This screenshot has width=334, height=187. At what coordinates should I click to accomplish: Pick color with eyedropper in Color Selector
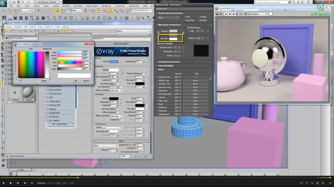coord(20,81)
